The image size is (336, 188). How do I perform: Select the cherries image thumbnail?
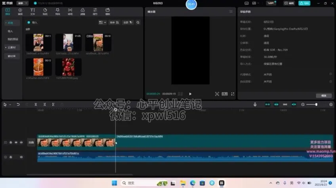coord(68,67)
